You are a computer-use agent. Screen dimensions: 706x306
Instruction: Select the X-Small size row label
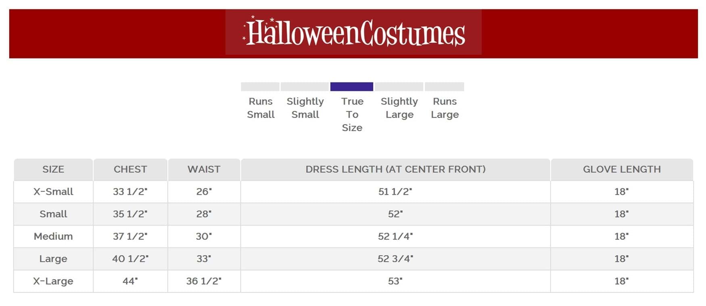tap(53, 192)
